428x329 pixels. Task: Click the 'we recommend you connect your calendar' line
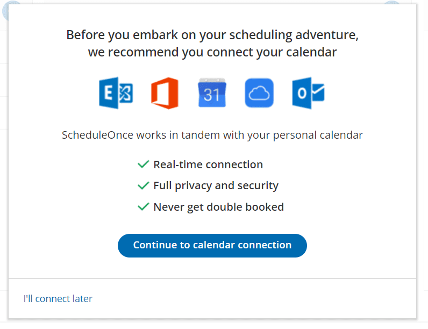point(212,52)
